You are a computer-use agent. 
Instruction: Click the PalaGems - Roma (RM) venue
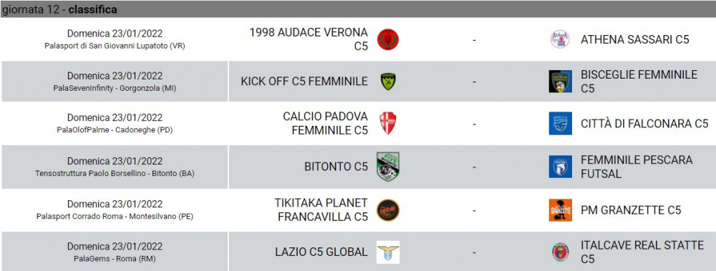point(115,259)
